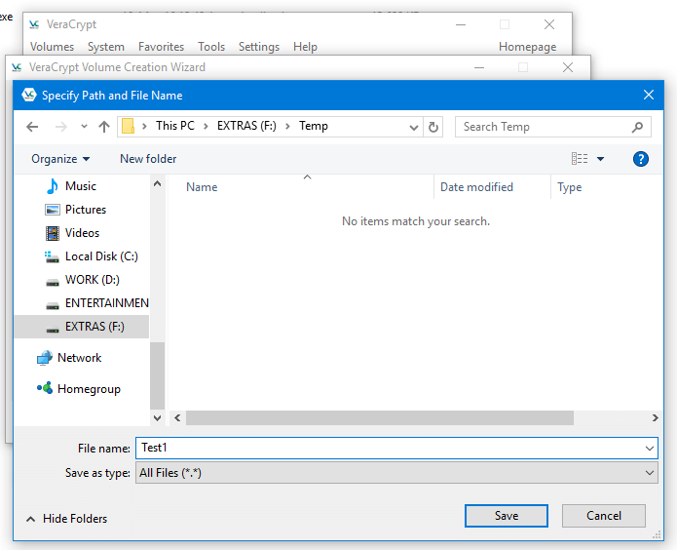Open Videos in the navigation pane
The height and width of the screenshot is (550, 677).
82,233
